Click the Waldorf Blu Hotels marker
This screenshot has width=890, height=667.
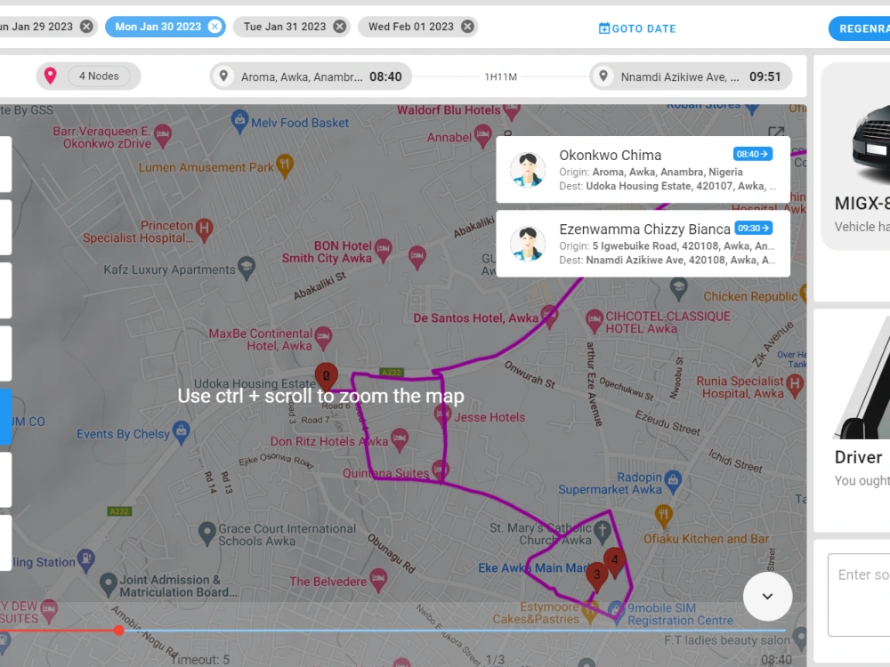pyautogui.click(x=512, y=111)
